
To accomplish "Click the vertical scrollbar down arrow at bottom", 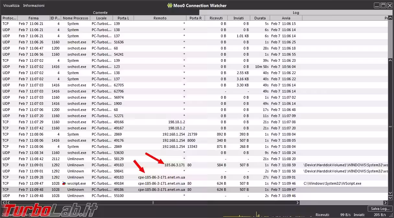I will coord(390,198).
